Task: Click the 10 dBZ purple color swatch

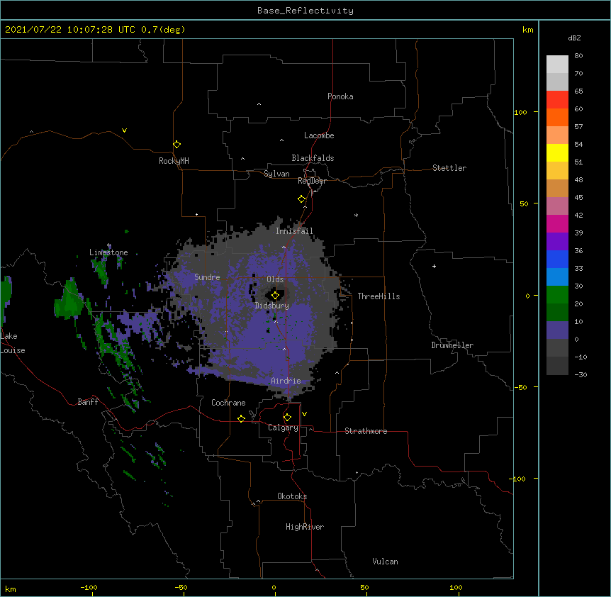Action: point(557,330)
